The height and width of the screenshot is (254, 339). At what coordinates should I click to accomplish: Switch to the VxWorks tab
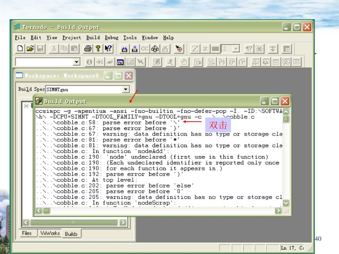[50, 233]
